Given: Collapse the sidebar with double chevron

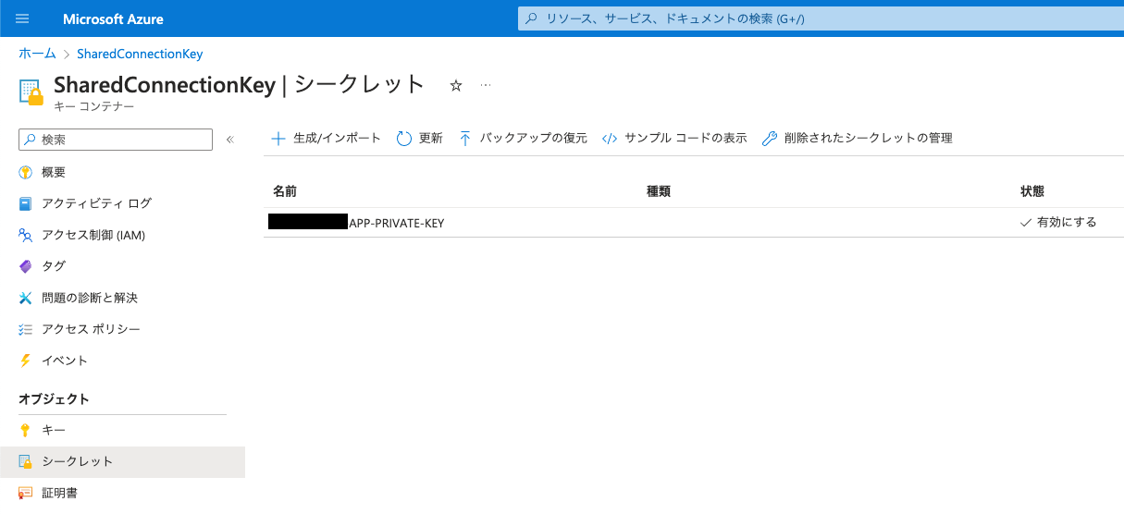Looking at the screenshot, I should (x=230, y=140).
